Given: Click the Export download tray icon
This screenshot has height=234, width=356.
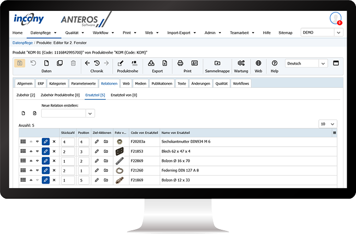Looking at the screenshot, I should (x=151, y=63).
